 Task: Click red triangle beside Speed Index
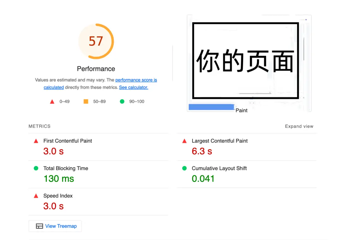pyautogui.click(x=36, y=196)
